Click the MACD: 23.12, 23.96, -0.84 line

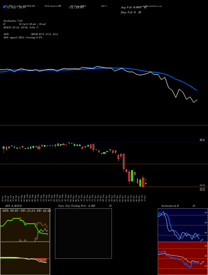click(21, 27)
